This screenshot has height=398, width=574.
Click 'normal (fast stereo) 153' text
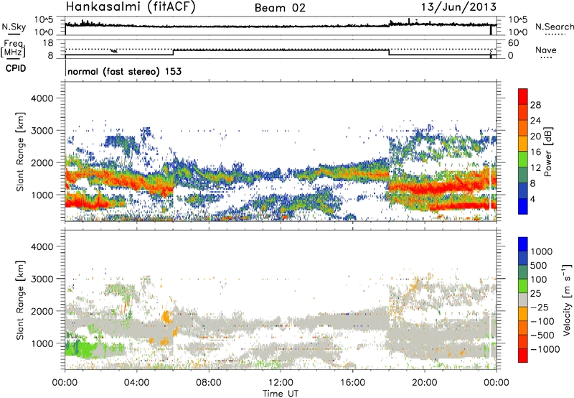(124, 72)
